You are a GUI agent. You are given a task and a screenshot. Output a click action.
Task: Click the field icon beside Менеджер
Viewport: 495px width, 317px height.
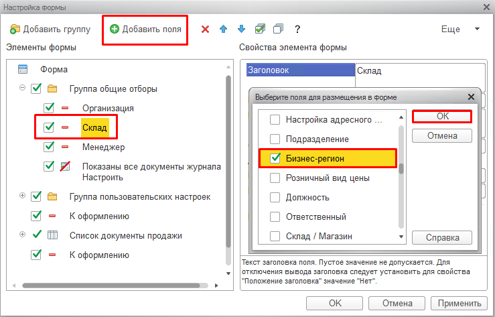(65, 147)
